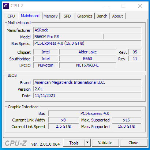Screen dimensions: 150x150
Task: Click the Current Link Width label
Action: pos(29,120)
